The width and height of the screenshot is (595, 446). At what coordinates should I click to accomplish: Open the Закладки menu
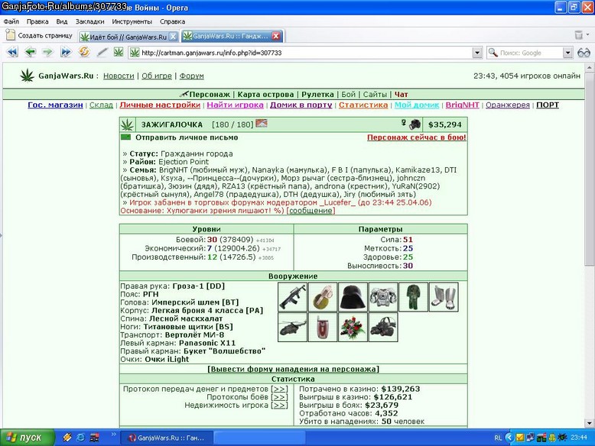point(90,21)
